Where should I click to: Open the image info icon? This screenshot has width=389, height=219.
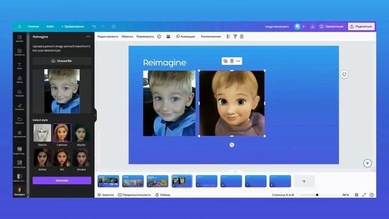(159, 36)
